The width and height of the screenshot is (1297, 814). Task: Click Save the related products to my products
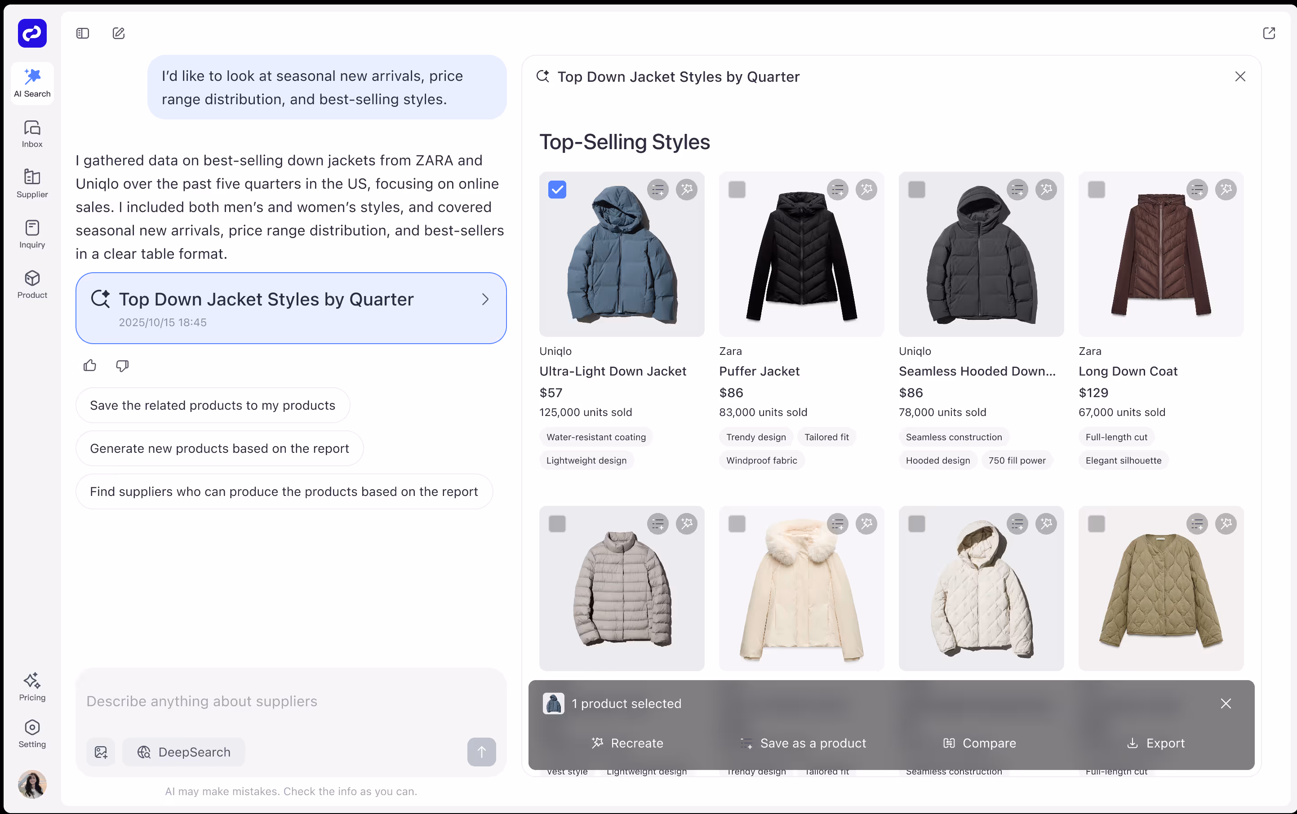click(x=213, y=405)
